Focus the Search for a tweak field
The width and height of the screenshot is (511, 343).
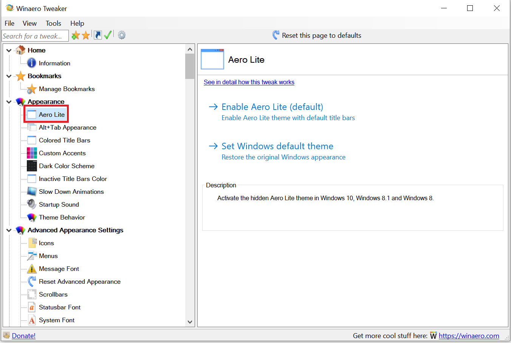tap(35, 36)
